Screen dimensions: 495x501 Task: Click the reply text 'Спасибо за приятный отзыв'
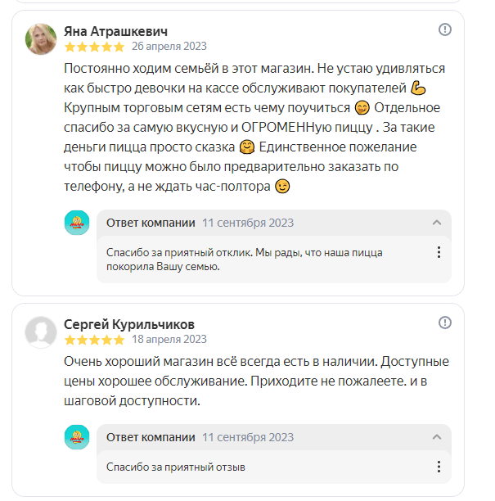(176, 467)
